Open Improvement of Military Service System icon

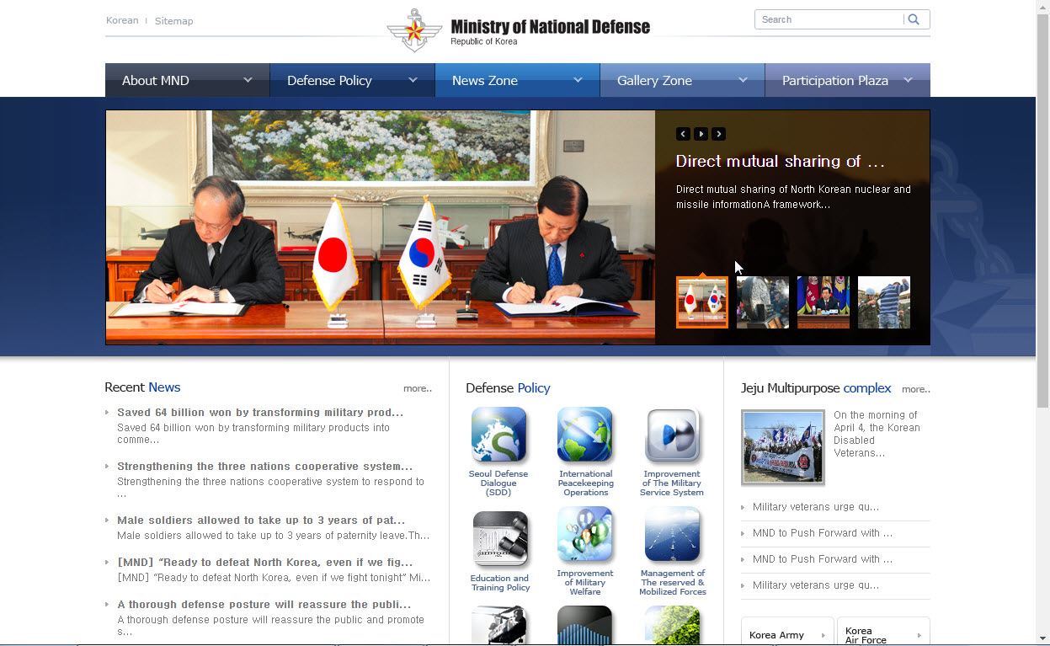point(671,435)
